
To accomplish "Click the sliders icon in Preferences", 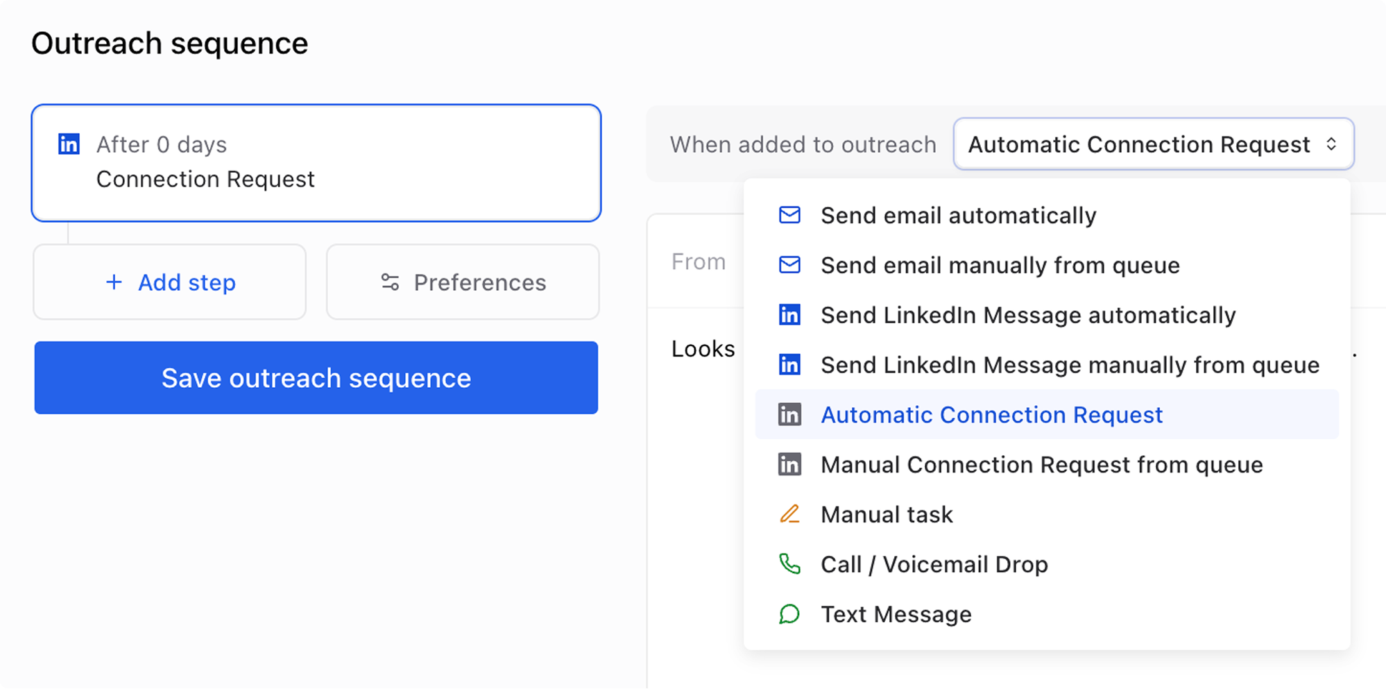I will coord(390,282).
